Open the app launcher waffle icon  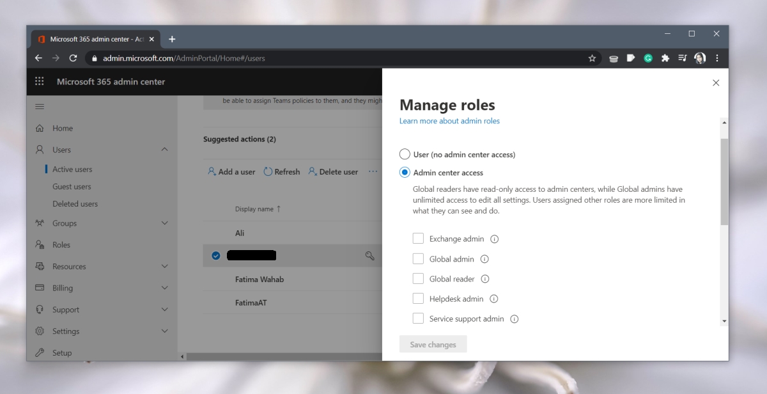click(x=40, y=82)
